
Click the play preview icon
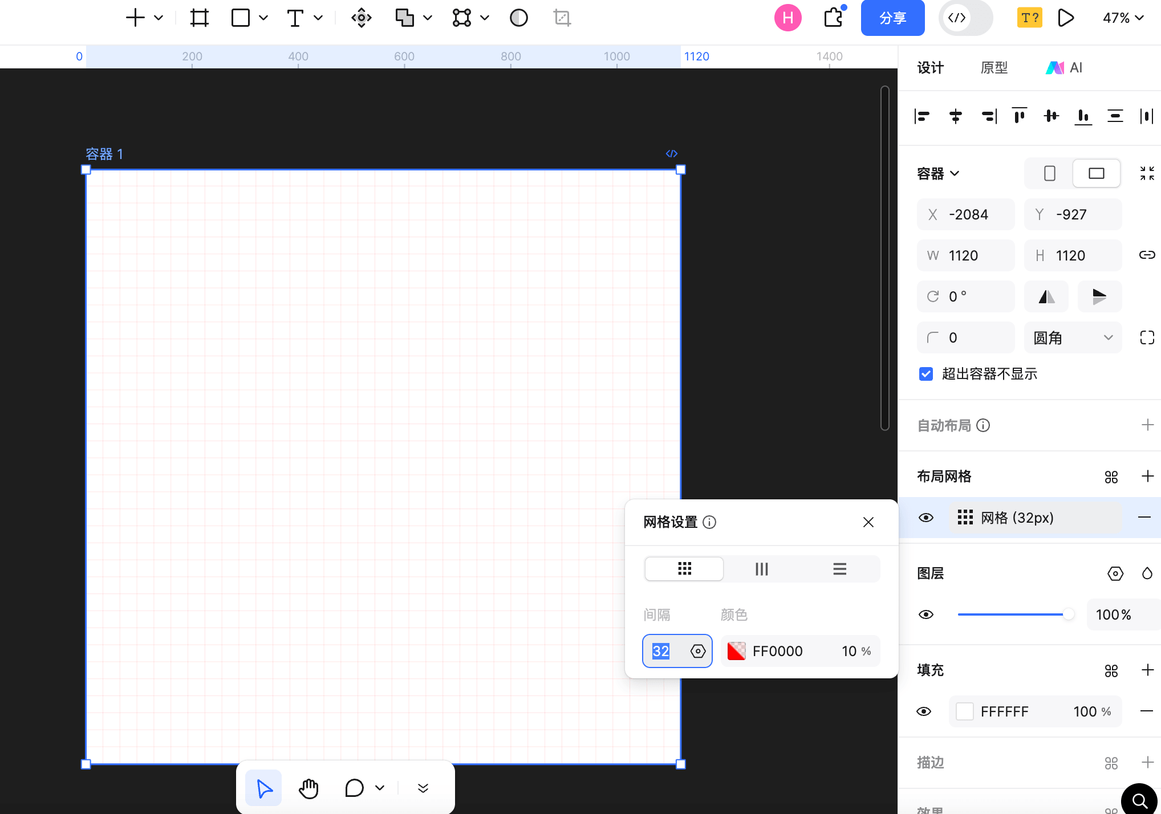pos(1065,18)
